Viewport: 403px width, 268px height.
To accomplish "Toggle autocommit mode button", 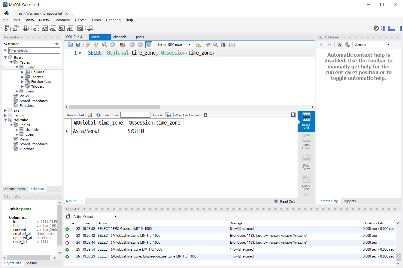I will pyautogui.click(x=149, y=45).
